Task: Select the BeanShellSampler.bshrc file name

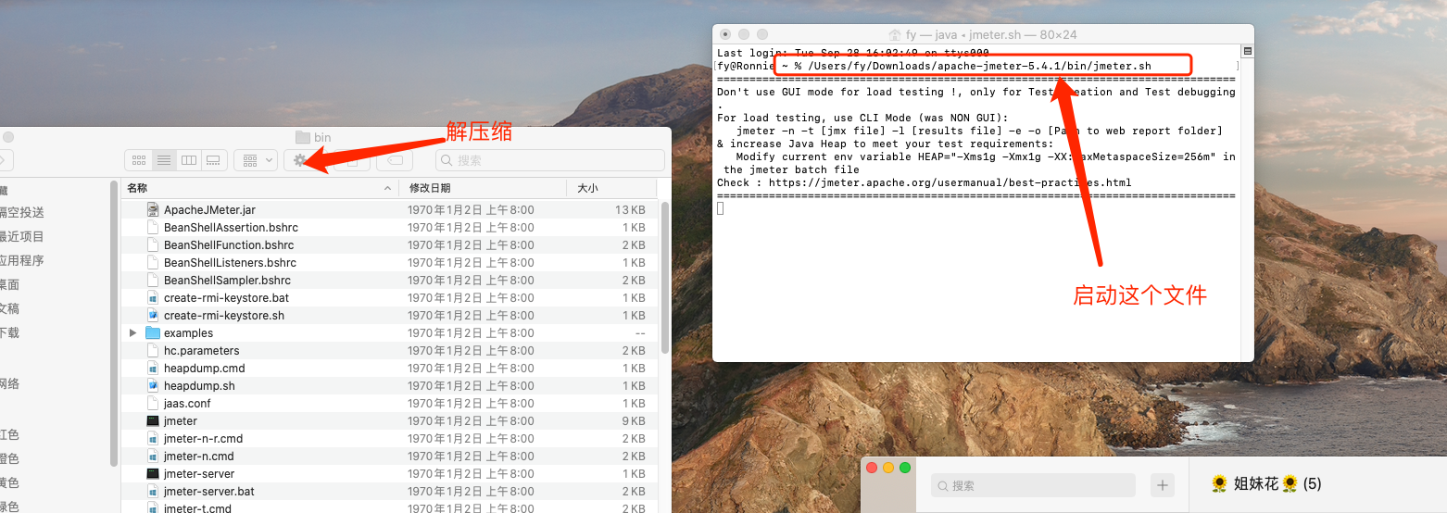Action: coord(227,281)
